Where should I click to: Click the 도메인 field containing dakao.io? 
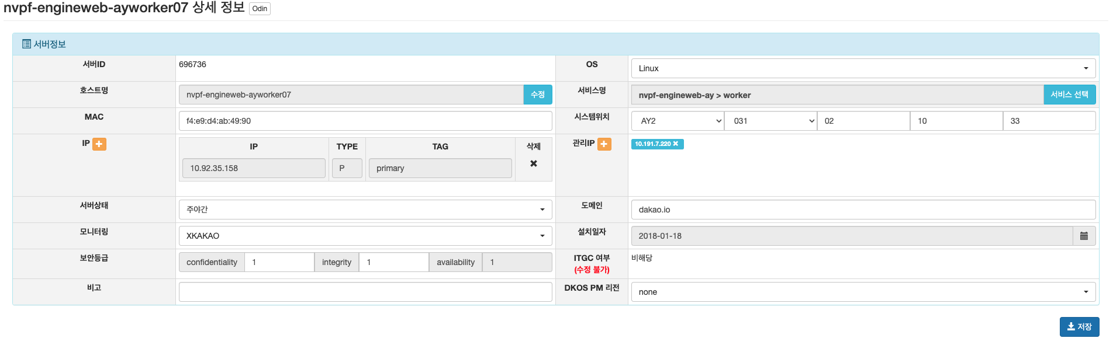[863, 210]
